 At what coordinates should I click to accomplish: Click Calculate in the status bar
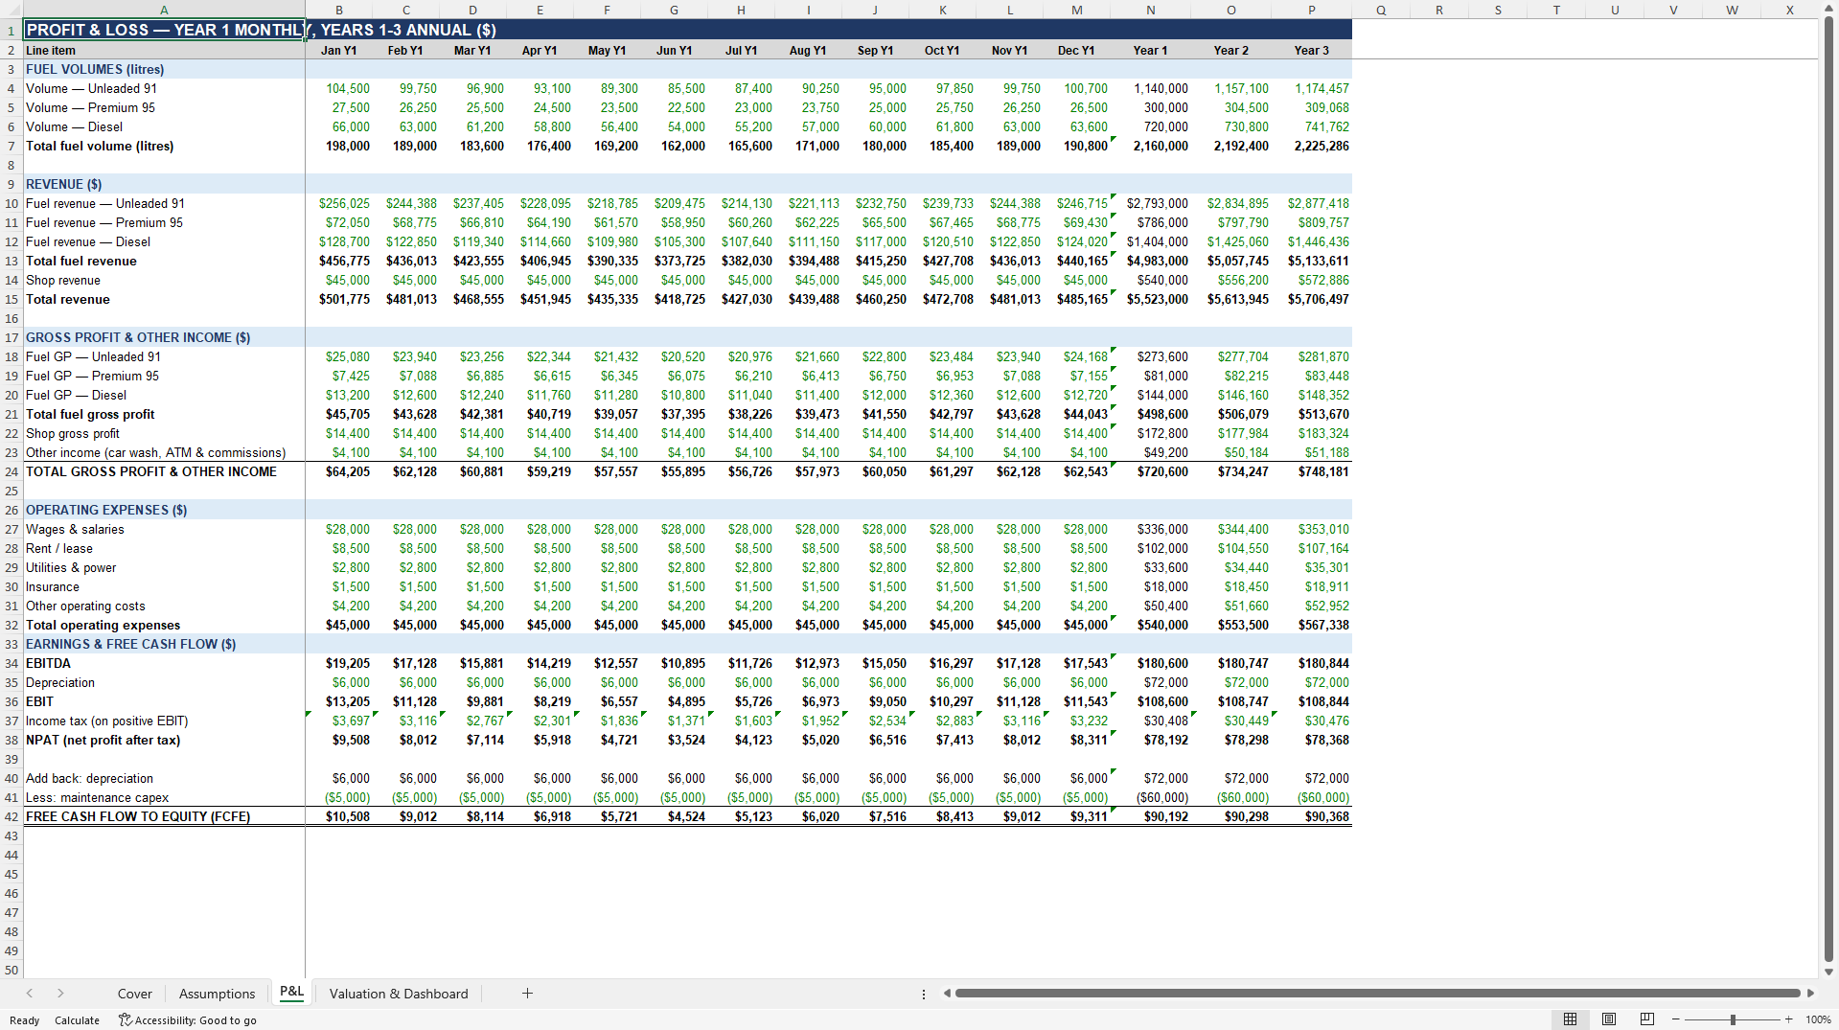pos(77,1020)
